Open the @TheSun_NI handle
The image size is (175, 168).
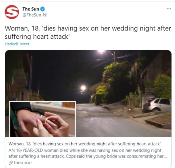pyautogui.click(x=35, y=15)
